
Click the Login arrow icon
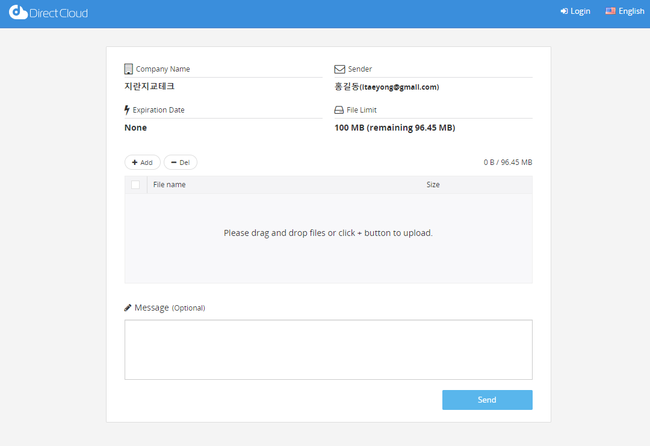(x=564, y=11)
